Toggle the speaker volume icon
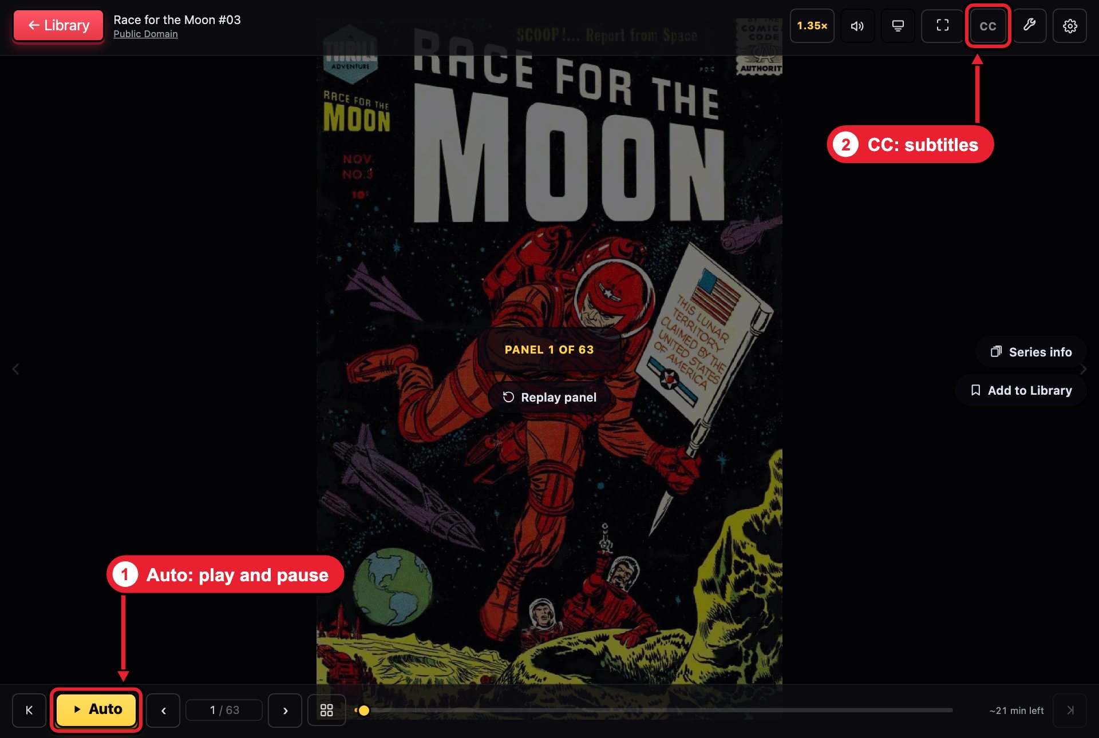Viewport: 1099px width, 738px height. tap(857, 26)
